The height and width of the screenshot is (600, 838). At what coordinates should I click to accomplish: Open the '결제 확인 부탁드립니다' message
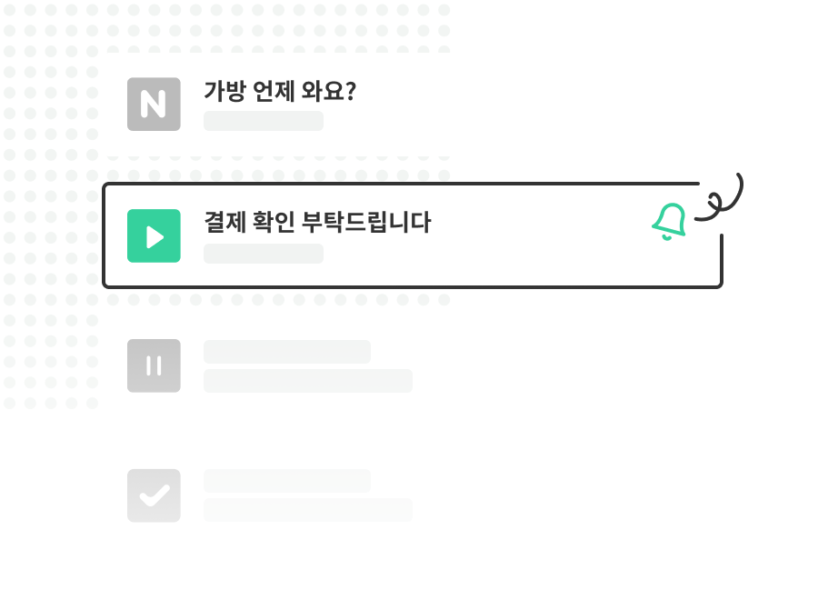tap(317, 222)
